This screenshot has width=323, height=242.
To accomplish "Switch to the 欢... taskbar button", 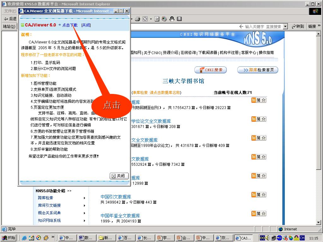I will click(x=224, y=238).
